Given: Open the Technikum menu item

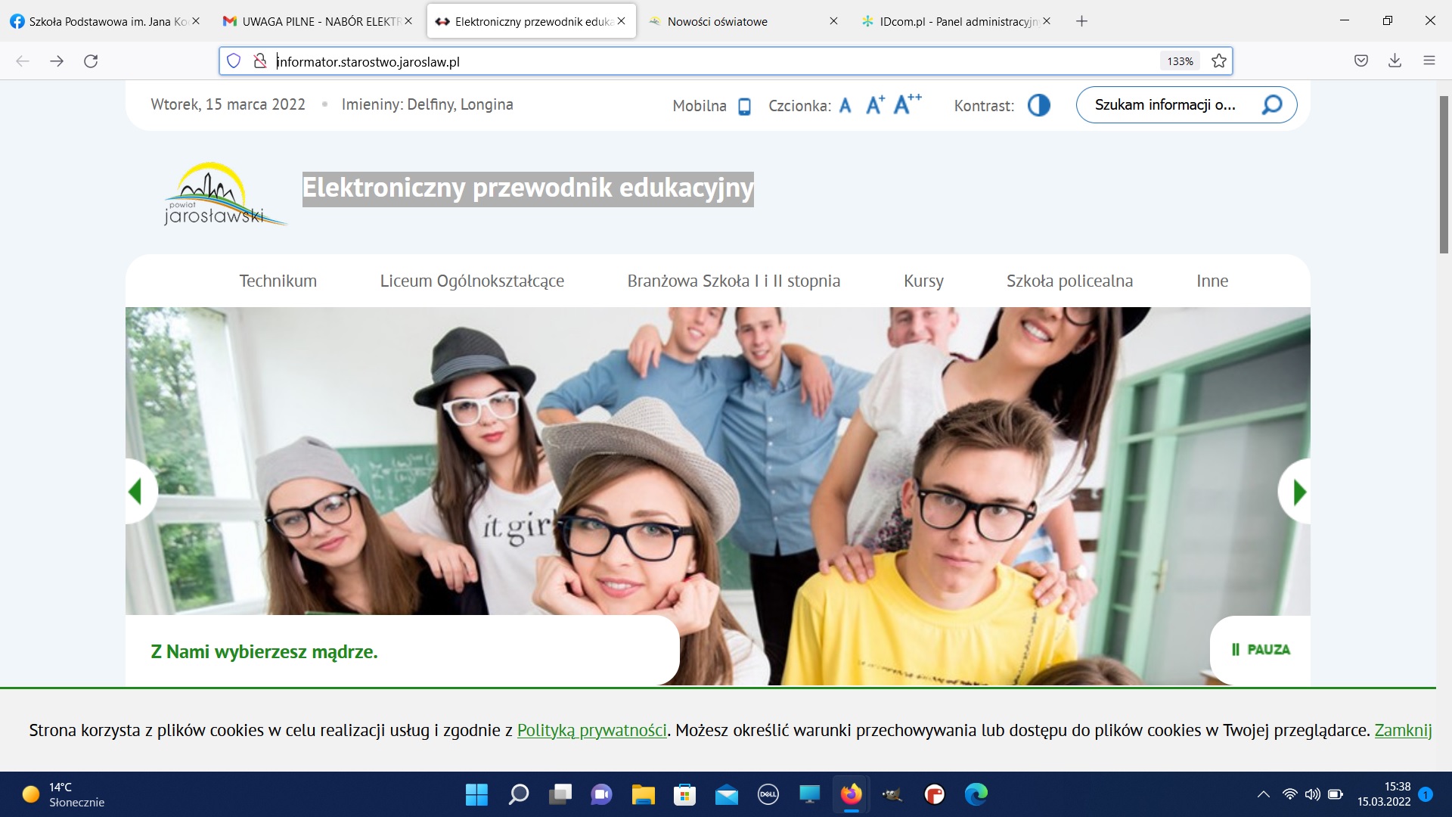Looking at the screenshot, I should [x=278, y=281].
